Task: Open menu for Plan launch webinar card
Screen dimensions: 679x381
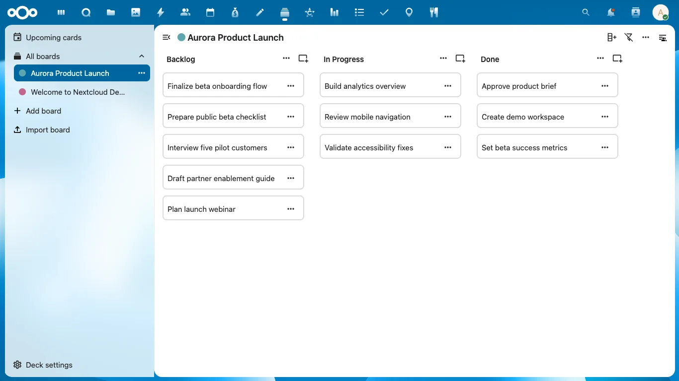Action: click(x=291, y=209)
